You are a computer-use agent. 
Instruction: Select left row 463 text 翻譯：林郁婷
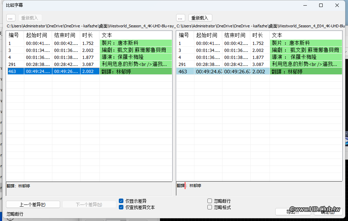[x=136, y=71]
